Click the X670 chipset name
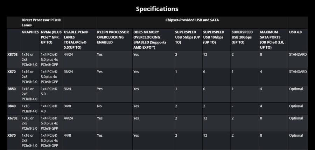 (12, 136)
